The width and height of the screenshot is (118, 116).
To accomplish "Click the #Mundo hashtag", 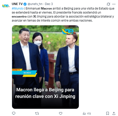I will tap(18, 9).
